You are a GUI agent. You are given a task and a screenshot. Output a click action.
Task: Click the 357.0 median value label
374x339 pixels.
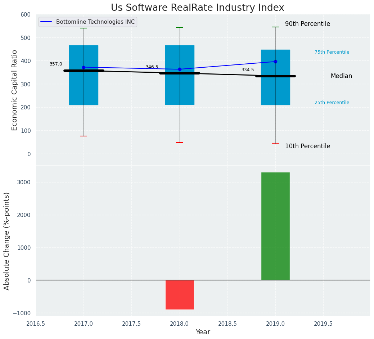(x=56, y=64)
